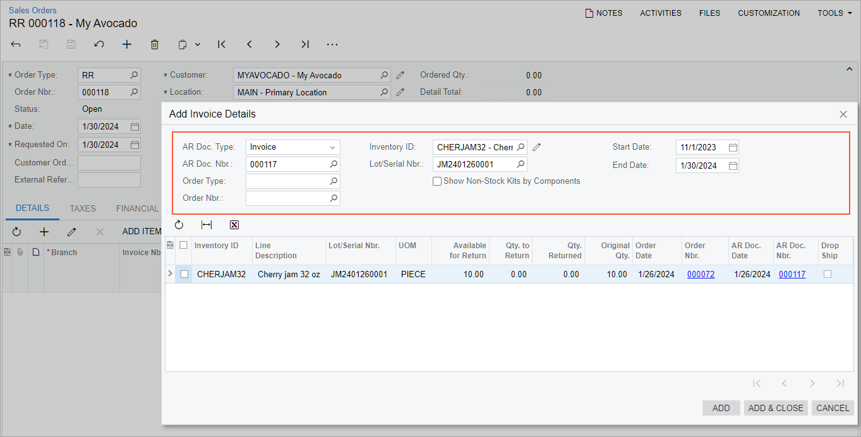Click the Sales Orders breadcrumb link
This screenshot has width=861, height=437.
(x=32, y=10)
